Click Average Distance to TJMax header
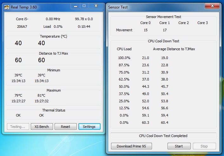The height and width of the screenshot is (156, 224). pos(174,49)
